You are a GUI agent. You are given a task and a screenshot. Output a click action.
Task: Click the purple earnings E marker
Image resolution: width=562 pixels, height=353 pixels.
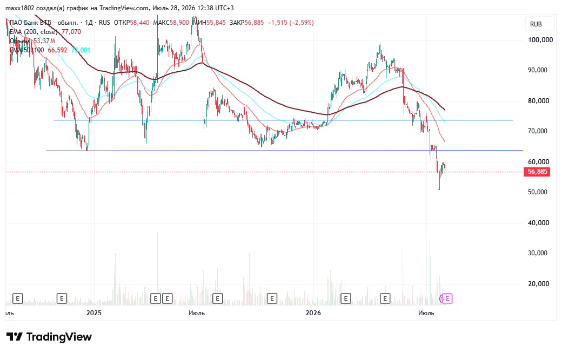[446, 298]
